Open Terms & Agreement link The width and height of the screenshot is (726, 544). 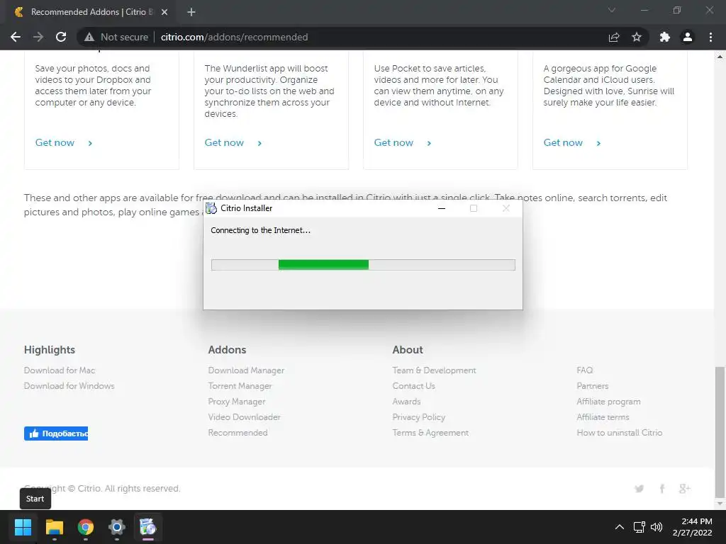(x=430, y=433)
